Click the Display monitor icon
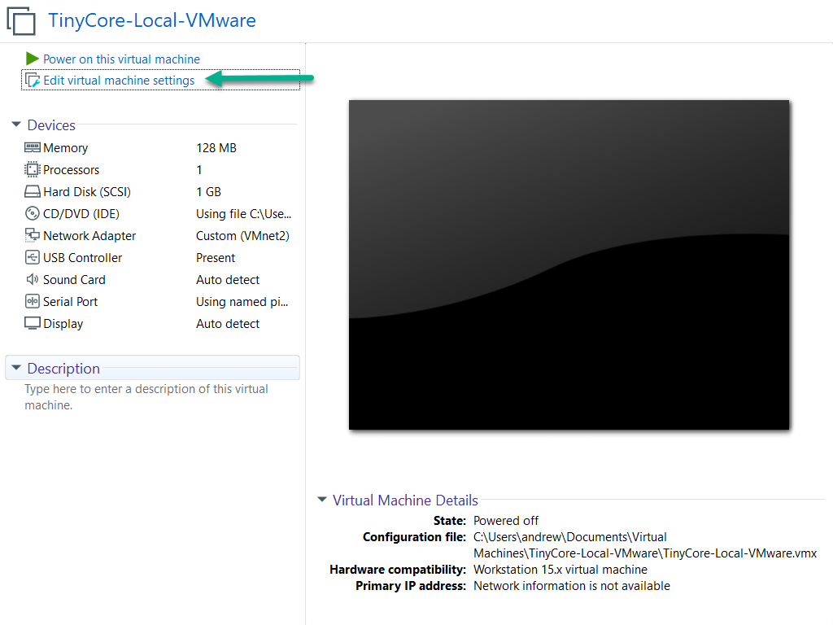The height and width of the screenshot is (625, 833). 33,323
